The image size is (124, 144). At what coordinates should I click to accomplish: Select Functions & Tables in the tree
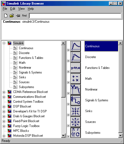click(x=31, y=58)
